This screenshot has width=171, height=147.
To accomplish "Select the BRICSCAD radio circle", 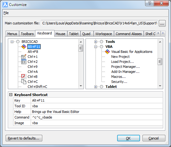I will point(18,42).
